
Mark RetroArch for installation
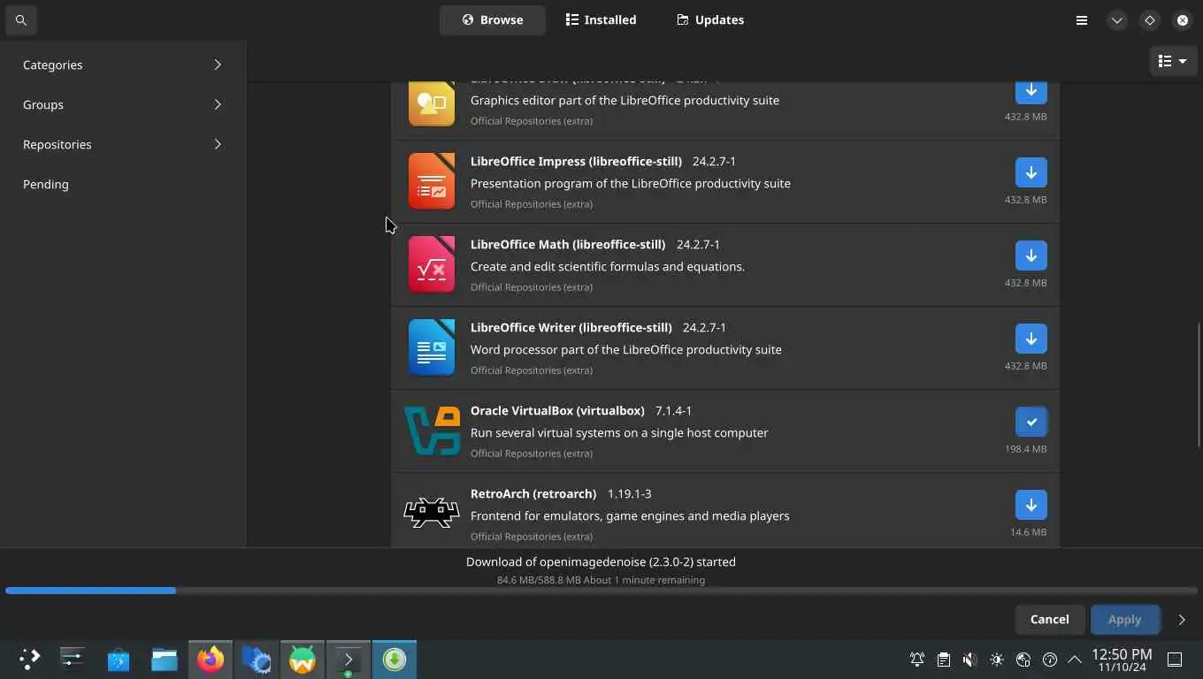(1031, 505)
